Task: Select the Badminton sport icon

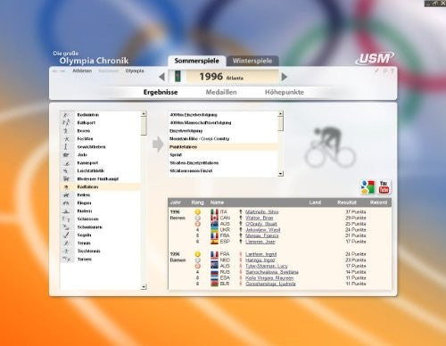Action: coord(66,115)
